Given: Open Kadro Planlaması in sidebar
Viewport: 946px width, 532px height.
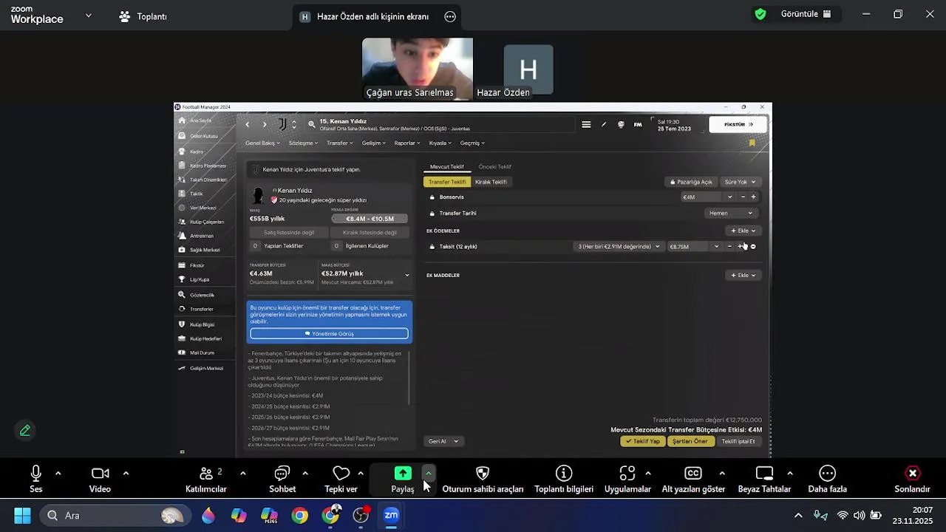Looking at the screenshot, I should [208, 166].
